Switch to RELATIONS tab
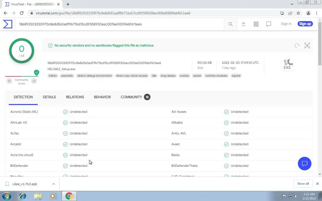 (75, 97)
